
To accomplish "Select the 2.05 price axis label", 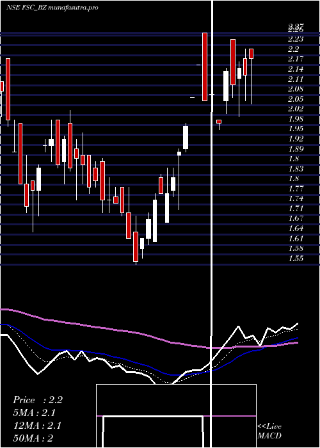I will click(296, 99).
